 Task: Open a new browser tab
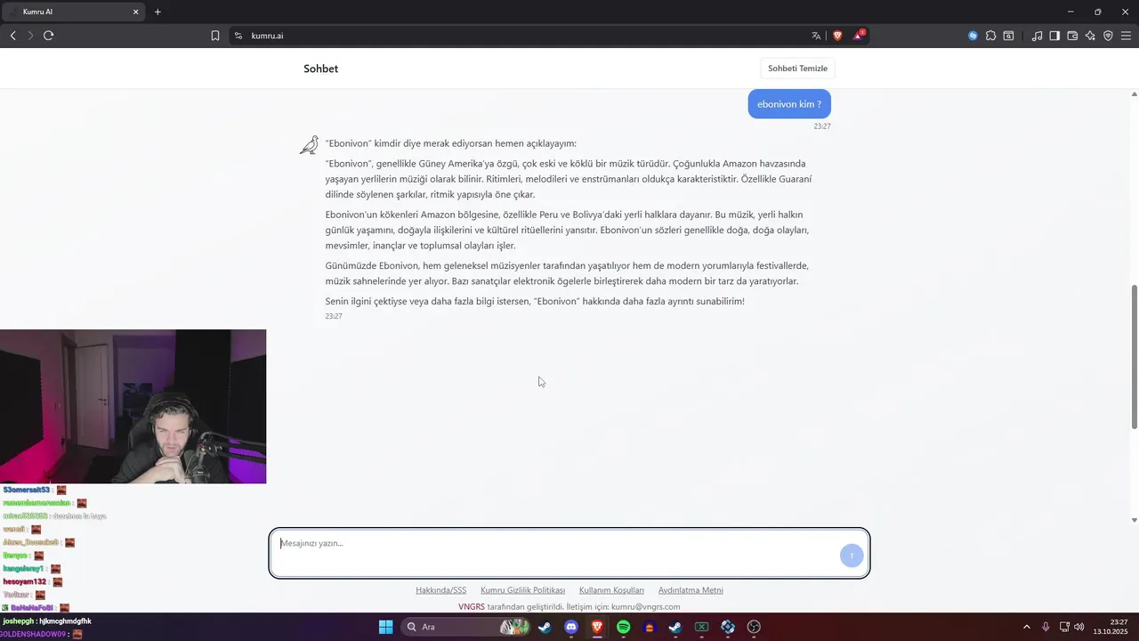(x=158, y=12)
